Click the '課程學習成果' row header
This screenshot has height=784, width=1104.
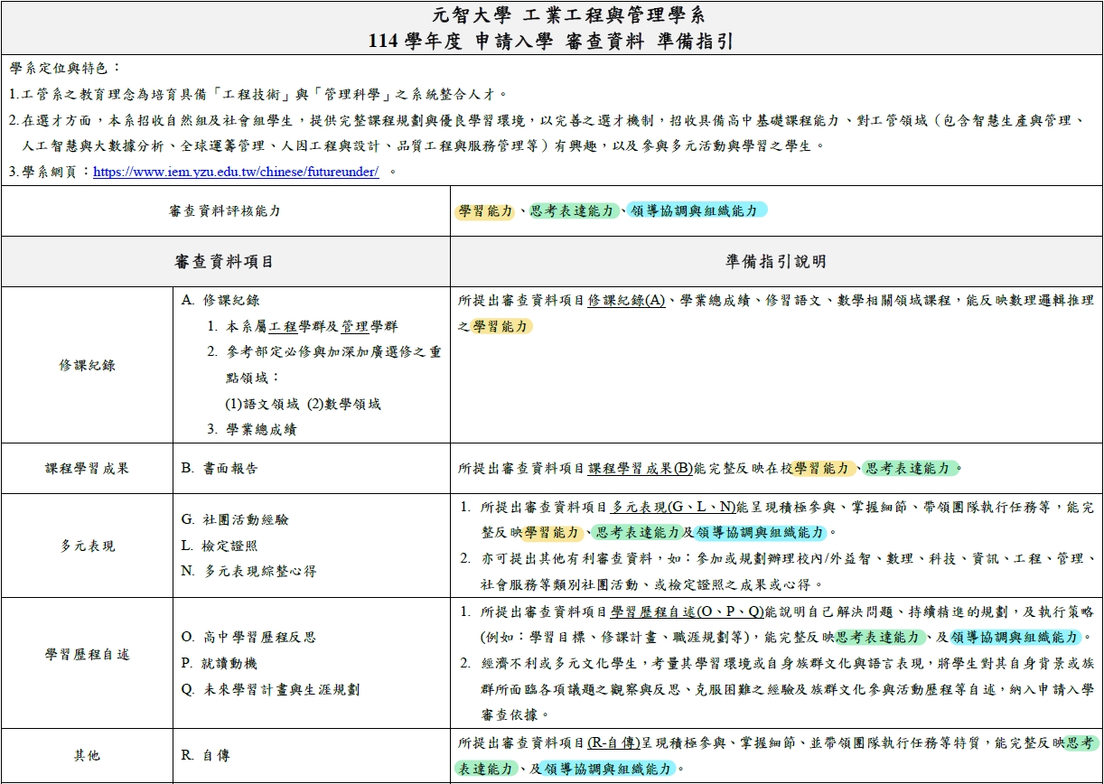pos(87,469)
